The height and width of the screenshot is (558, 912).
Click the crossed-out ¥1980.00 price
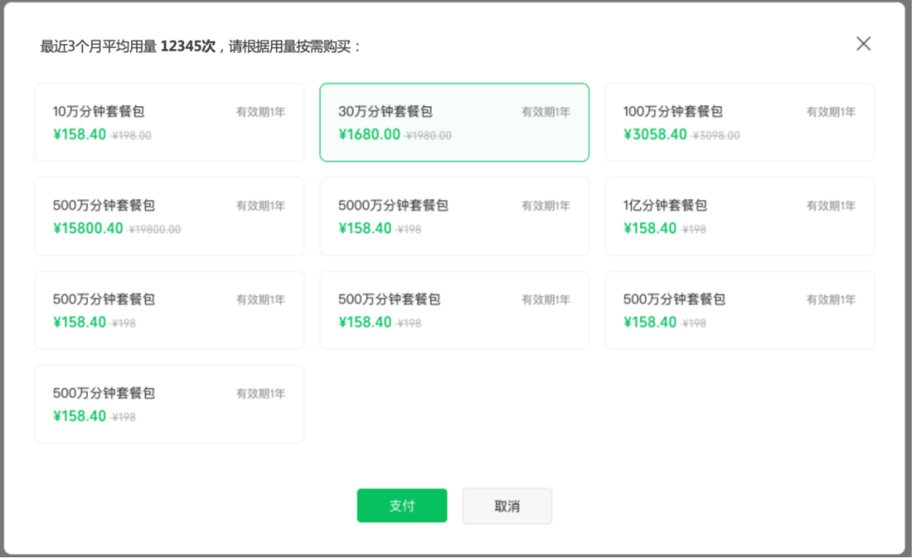429,136
